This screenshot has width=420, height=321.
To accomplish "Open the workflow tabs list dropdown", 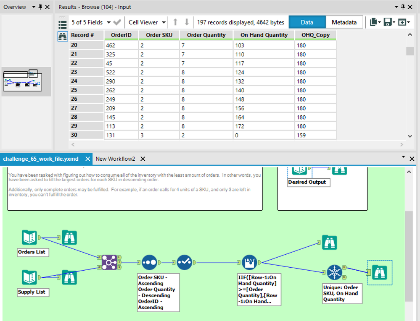I will point(403,157).
